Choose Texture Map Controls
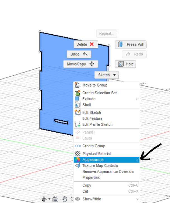Screen dimensions: 170x203 point(107,166)
